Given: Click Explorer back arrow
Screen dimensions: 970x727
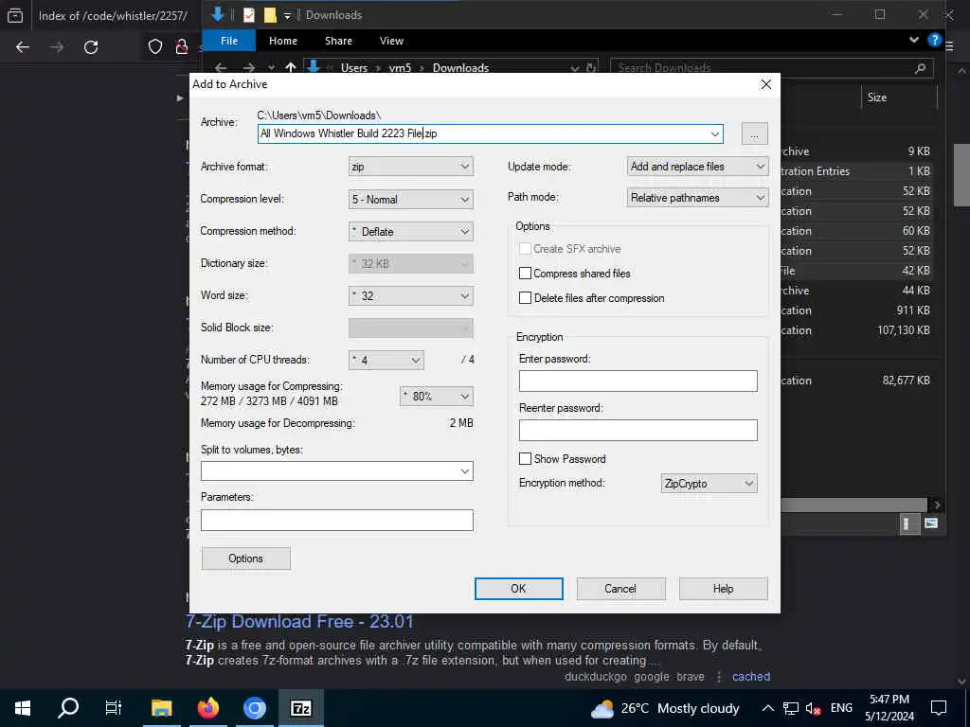Looking at the screenshot, I should (x=221, y=67).
